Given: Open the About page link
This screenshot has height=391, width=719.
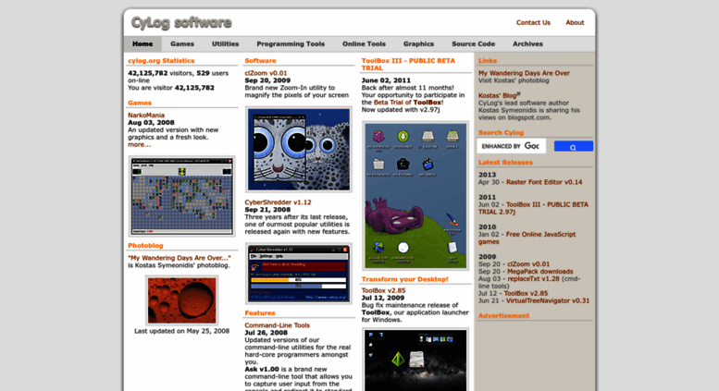Looking at the screenshot, I should pos(575,22).
